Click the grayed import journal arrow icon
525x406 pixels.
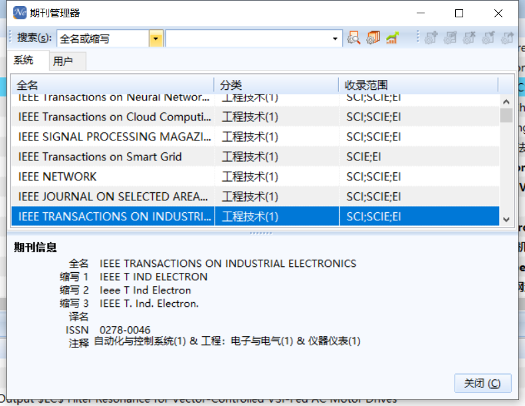pos(488,37)
